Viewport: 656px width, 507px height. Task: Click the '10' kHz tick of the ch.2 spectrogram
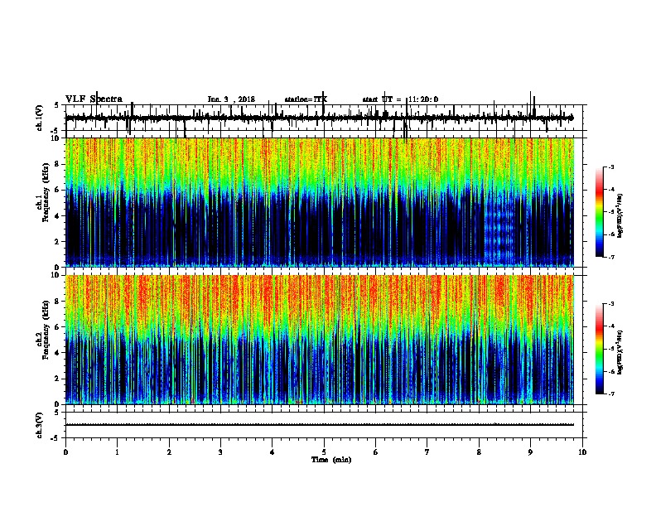coord(56,275)
